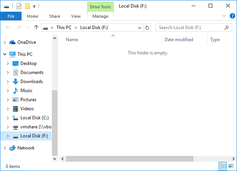237x171 pixels.
Task: Refresh the Local Disk (F:) view
Action: coord(147,28)
